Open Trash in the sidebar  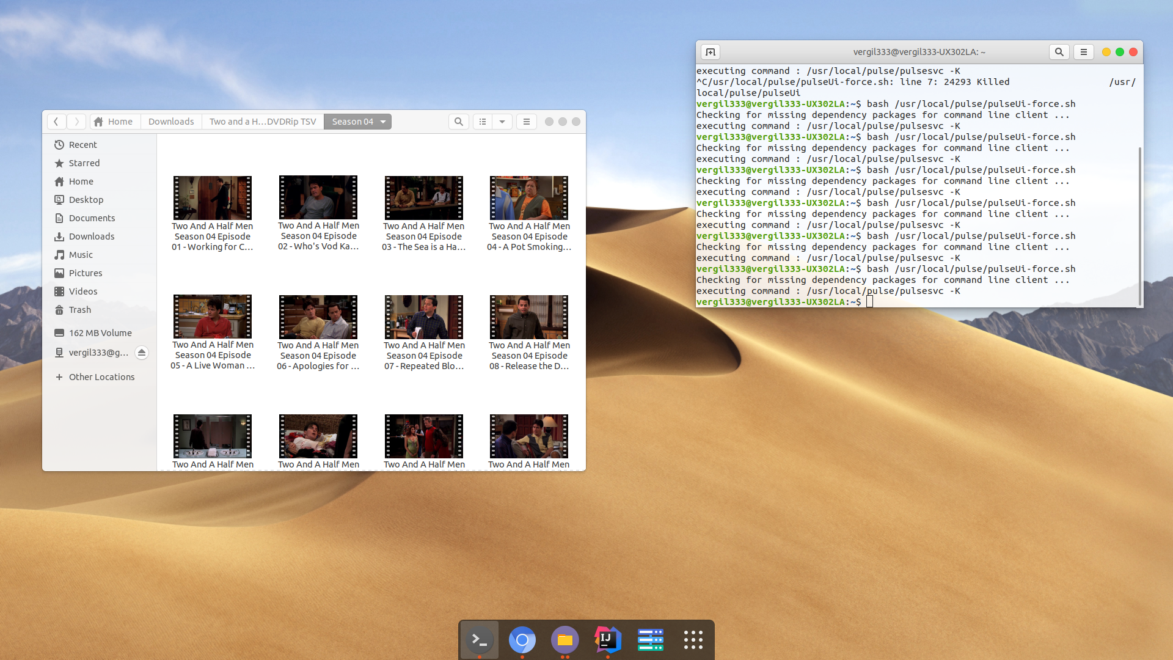point(100,310)
